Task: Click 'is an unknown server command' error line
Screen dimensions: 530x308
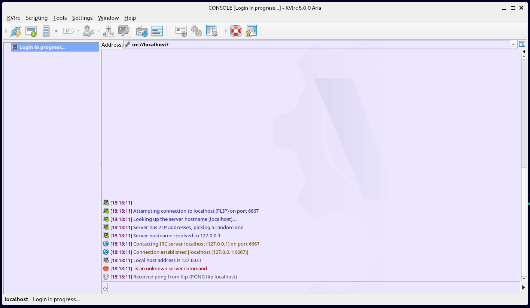Action: 171,268
